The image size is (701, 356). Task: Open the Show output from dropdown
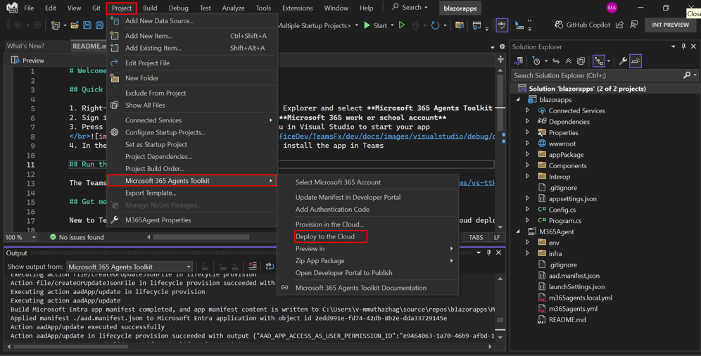coord(130,267)
